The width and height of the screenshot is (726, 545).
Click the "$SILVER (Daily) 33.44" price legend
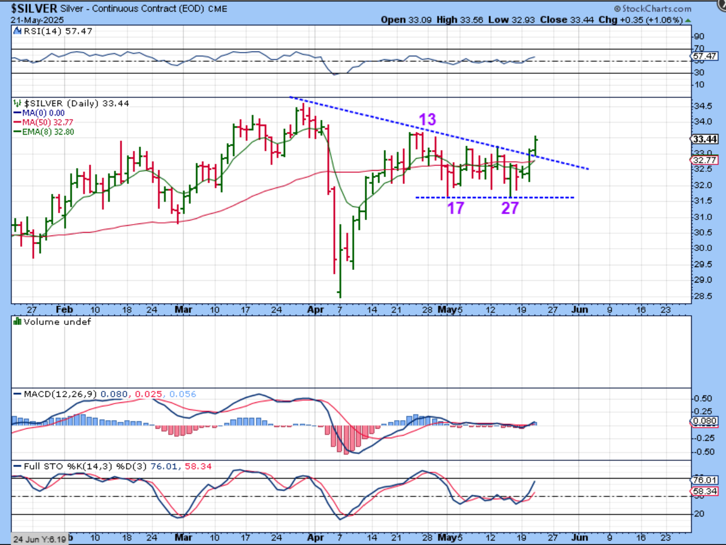click(x=71, y=103)
